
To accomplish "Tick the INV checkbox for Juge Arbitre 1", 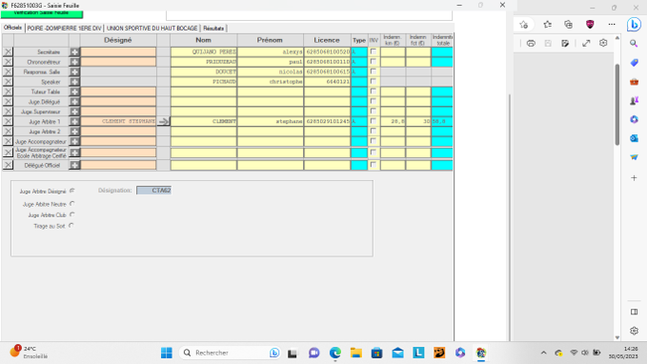I will [x=374, y=121].
